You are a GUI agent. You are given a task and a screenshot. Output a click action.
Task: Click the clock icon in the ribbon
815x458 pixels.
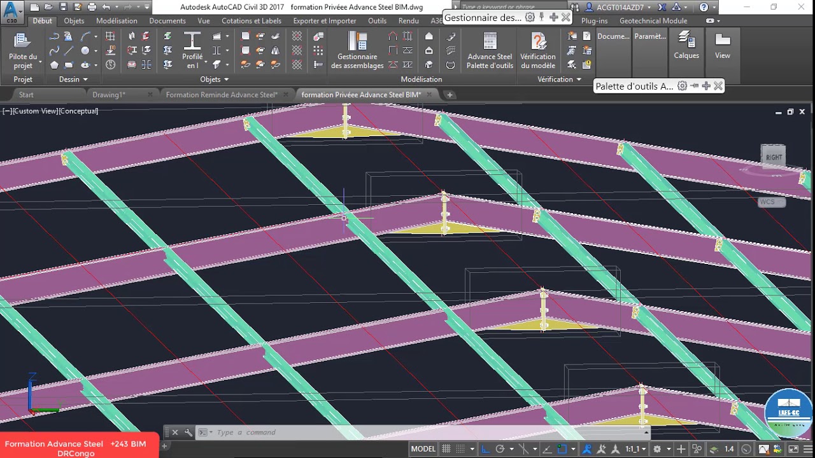coord(111,64)
